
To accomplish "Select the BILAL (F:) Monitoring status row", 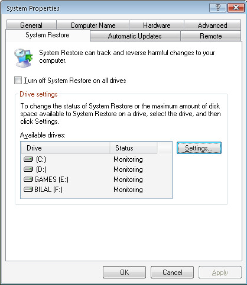I will [96, 190].
